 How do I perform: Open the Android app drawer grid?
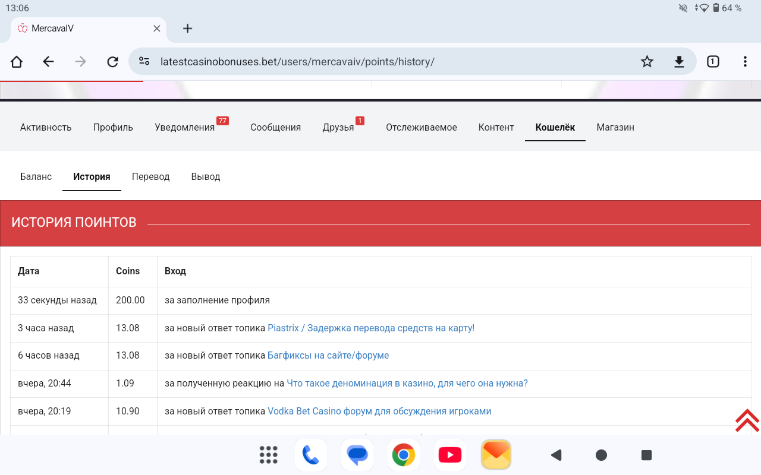[269, 455]
